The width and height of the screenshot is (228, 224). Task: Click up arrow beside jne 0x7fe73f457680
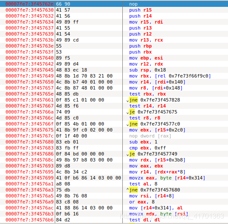pos(127,189)
